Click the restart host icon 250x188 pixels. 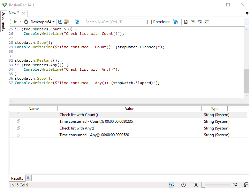point(26,22)
